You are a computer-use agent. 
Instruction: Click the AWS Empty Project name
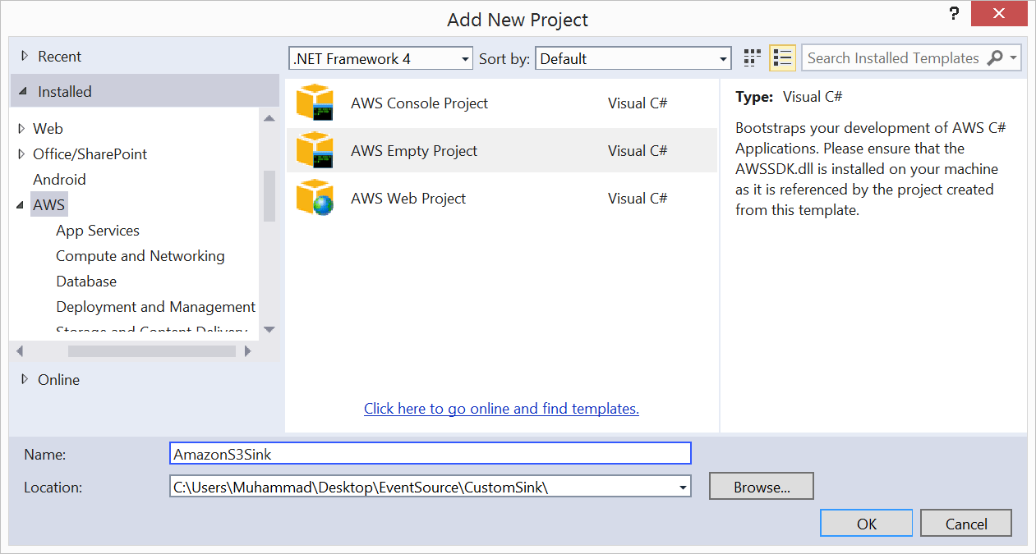pos(414,151)
